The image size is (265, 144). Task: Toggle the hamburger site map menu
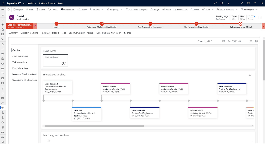tap(3, 9)
